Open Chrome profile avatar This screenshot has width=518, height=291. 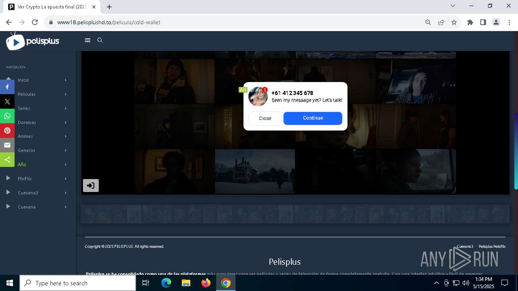496,22
